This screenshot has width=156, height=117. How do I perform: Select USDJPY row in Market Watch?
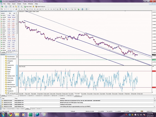[x=8, y=17]
